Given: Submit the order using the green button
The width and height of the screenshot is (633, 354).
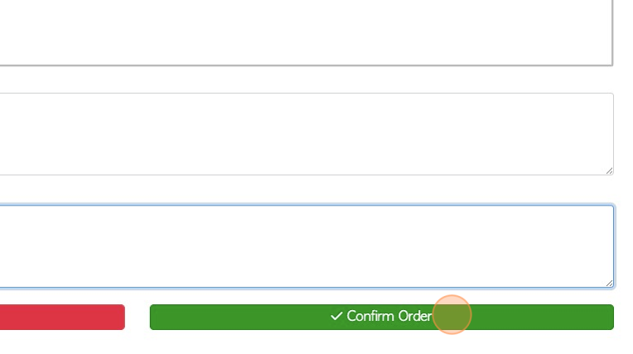Looking at the screenshot, I should click(381, 317).
